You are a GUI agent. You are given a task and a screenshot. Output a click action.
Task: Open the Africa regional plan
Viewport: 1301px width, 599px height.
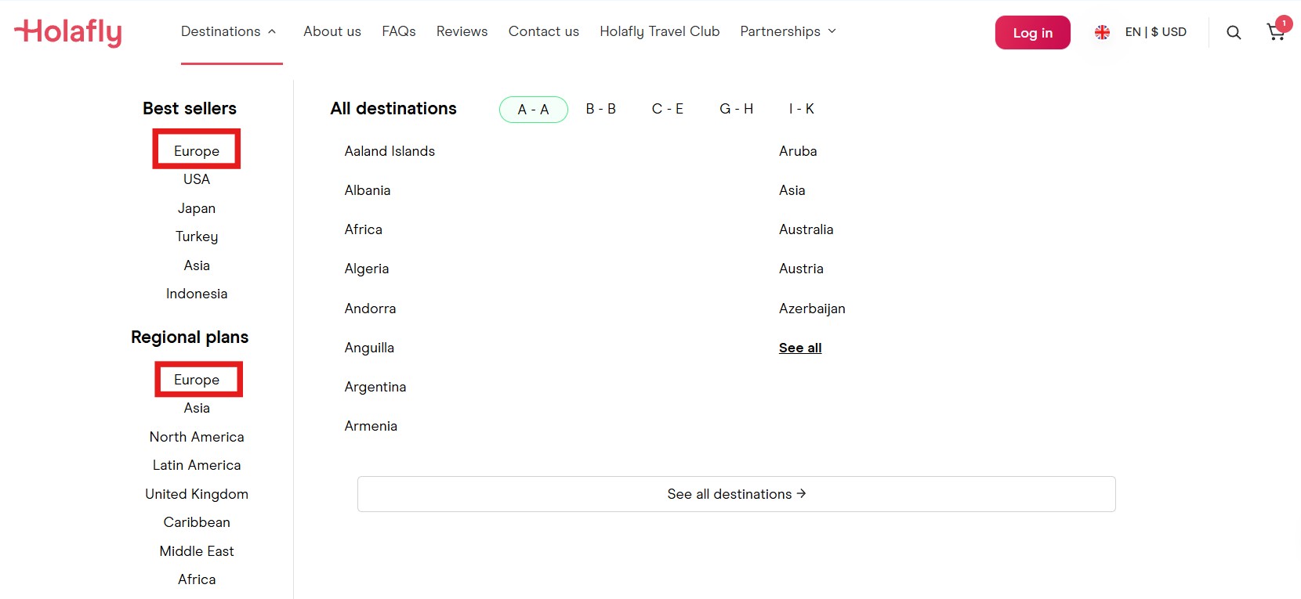(x=197, y=579)
